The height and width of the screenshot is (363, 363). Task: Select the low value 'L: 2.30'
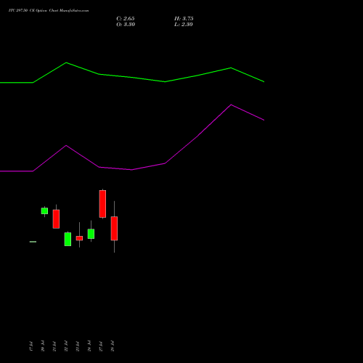pyautogui.click(x=184, y=25)
